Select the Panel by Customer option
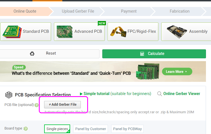Viewport: 211px width, 134px height. [x=91, y=129]
